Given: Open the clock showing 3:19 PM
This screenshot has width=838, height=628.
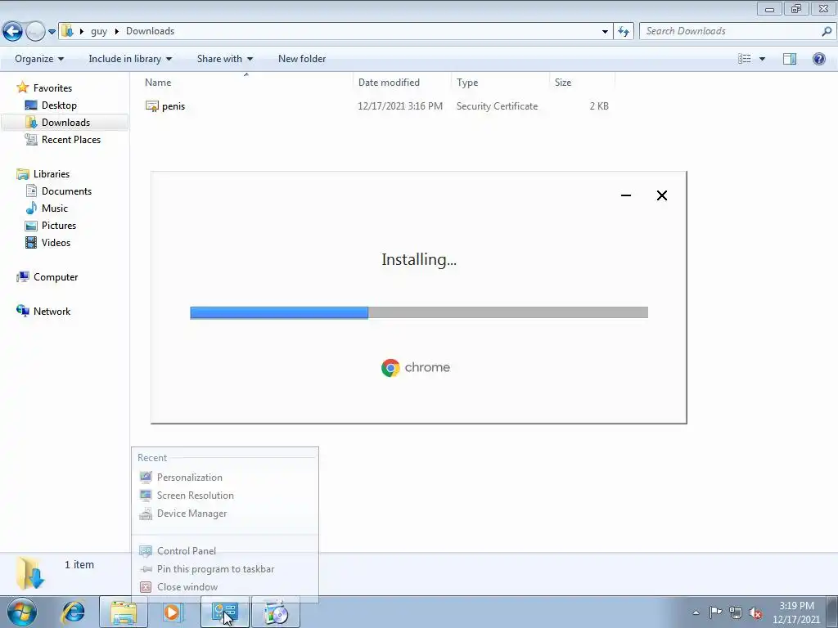Looking at the screenshot, I should 796,612.
